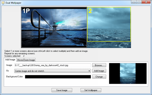This screenshot has height=95, width=152.
Task: Expand the Fit dropdown arrow
Action: pos(89,71)
